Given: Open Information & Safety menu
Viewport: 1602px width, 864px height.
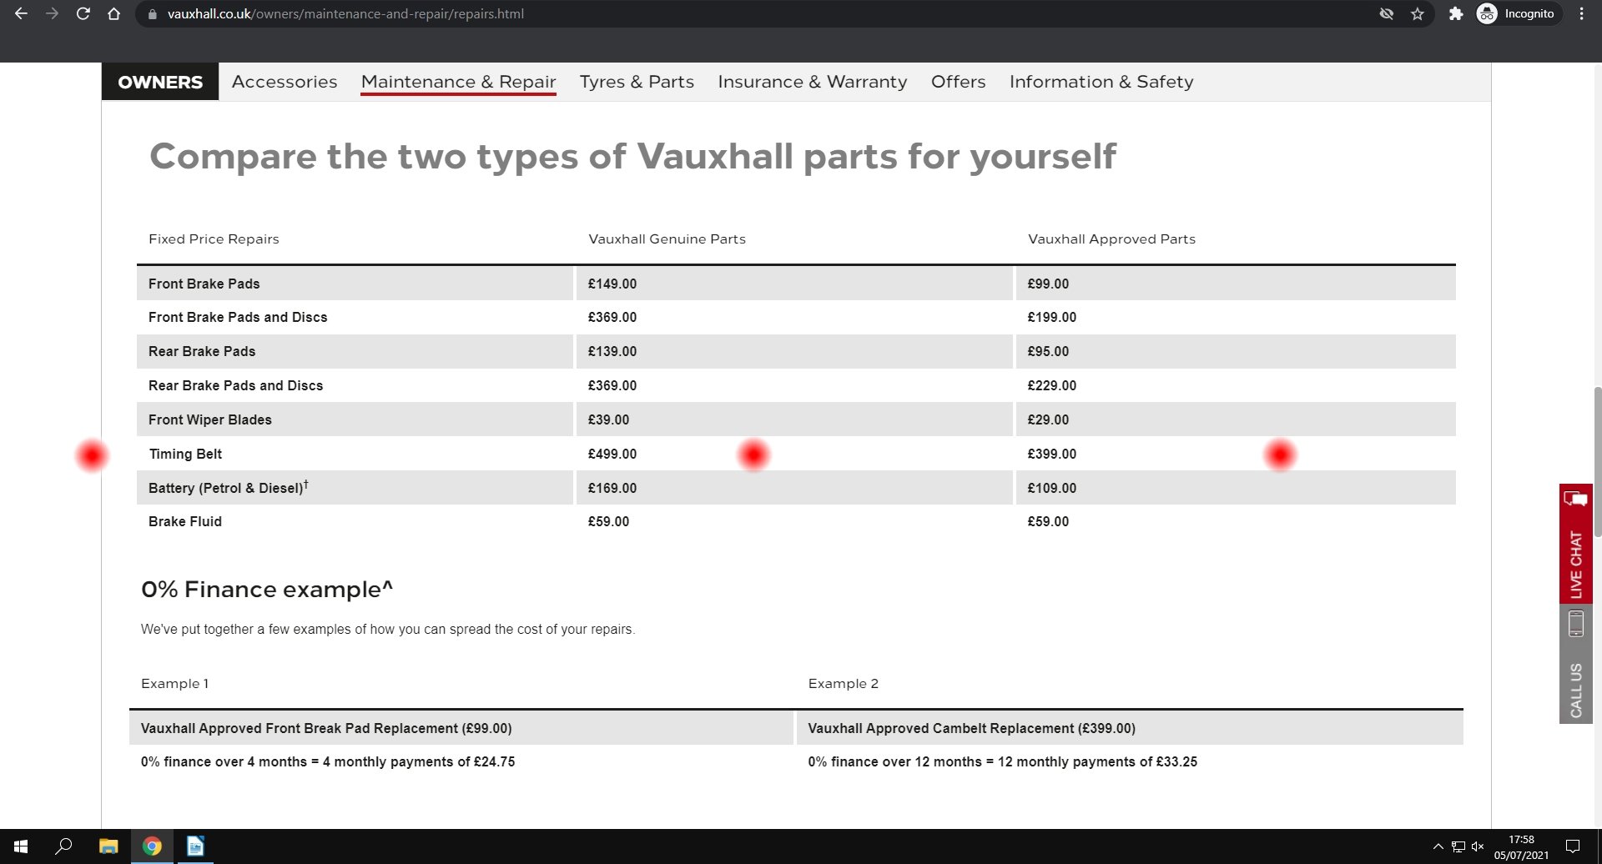Looking at the screenshot, I should [1101, 82].
